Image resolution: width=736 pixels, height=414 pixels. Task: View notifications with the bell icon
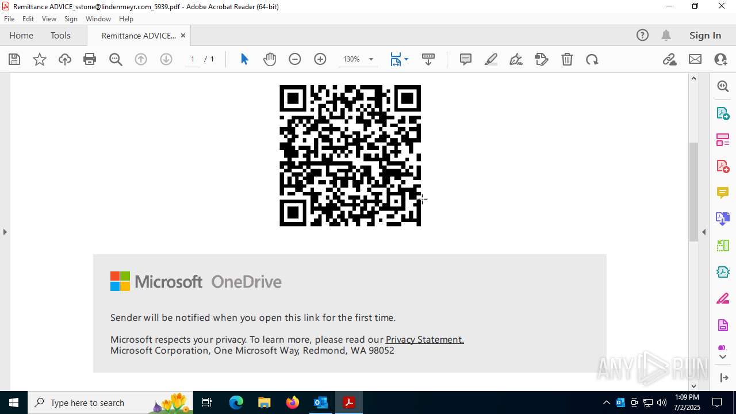pyautogui.click(x=666, y=35)
